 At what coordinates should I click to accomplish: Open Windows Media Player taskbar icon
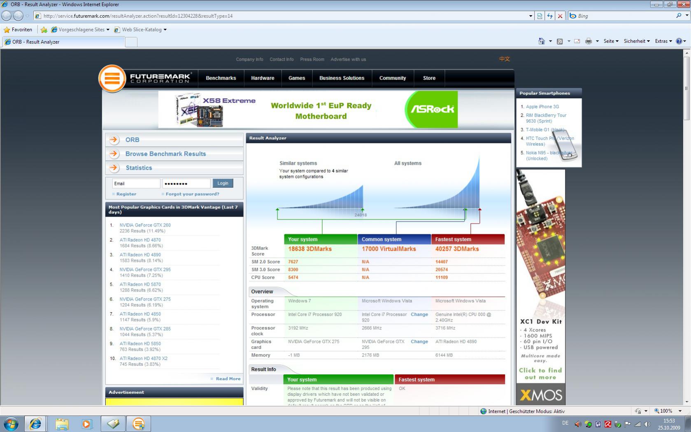[x=87, y=424]
